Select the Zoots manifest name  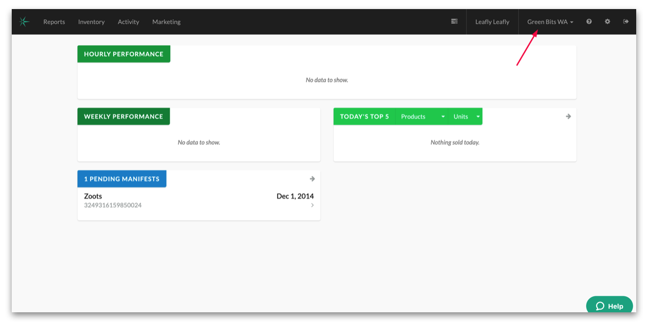[93, 196]
